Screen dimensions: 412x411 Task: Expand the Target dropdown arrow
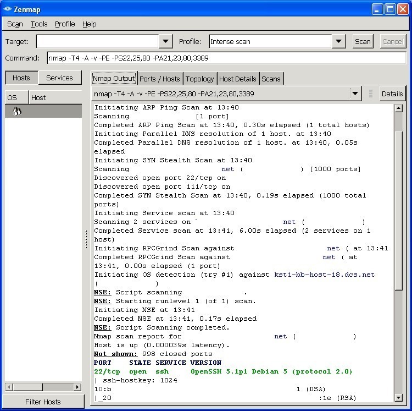point(165,41)
